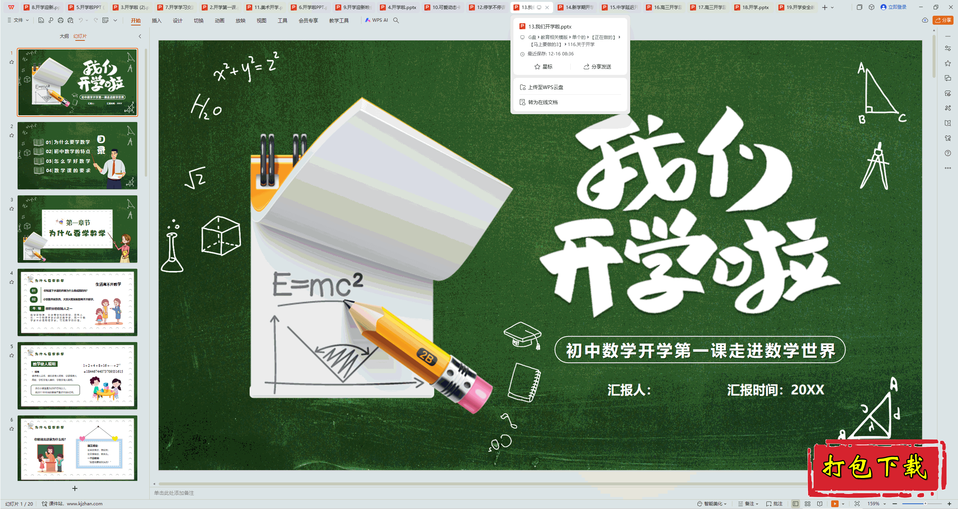The image size is (958, 509).
Task: Switch to slide sorter grid view
Action: [x=808, y=504]
